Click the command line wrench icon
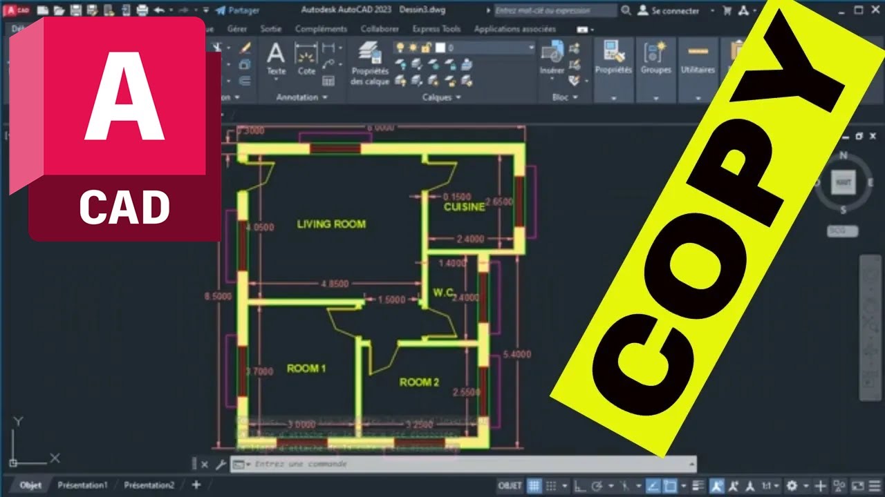The image size is (885, 497). (x=221, y=465)
